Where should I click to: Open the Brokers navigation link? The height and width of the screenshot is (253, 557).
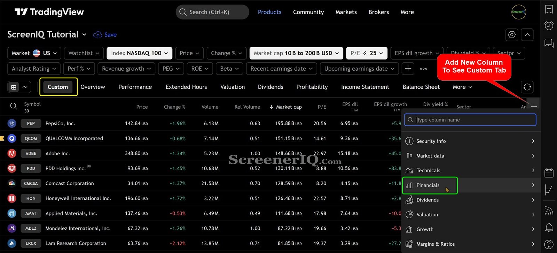pos(379,12)
